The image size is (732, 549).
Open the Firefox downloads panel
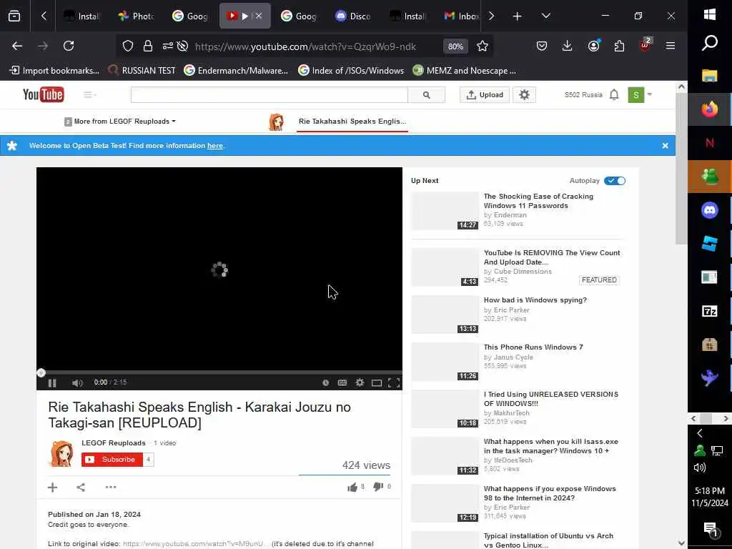[567, 46]
